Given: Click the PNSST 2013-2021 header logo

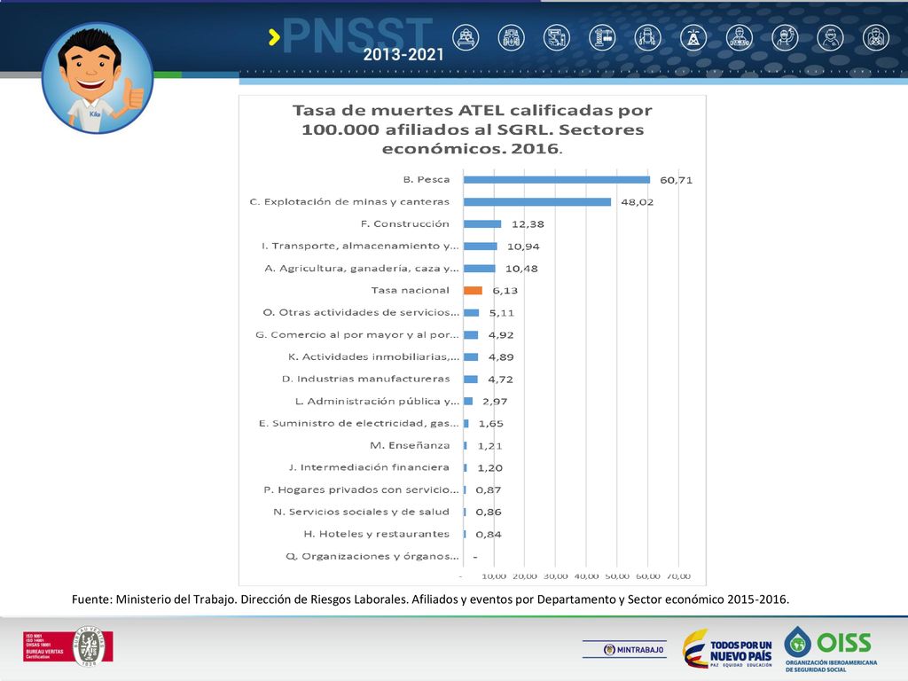Looking at the screenshot, I should 356,39.
